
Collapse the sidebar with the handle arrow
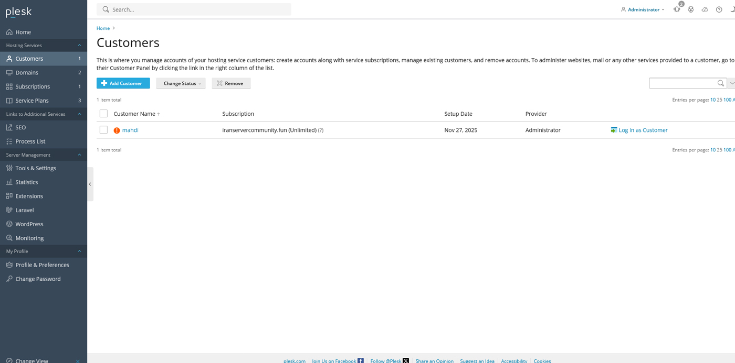coord(90,184)
